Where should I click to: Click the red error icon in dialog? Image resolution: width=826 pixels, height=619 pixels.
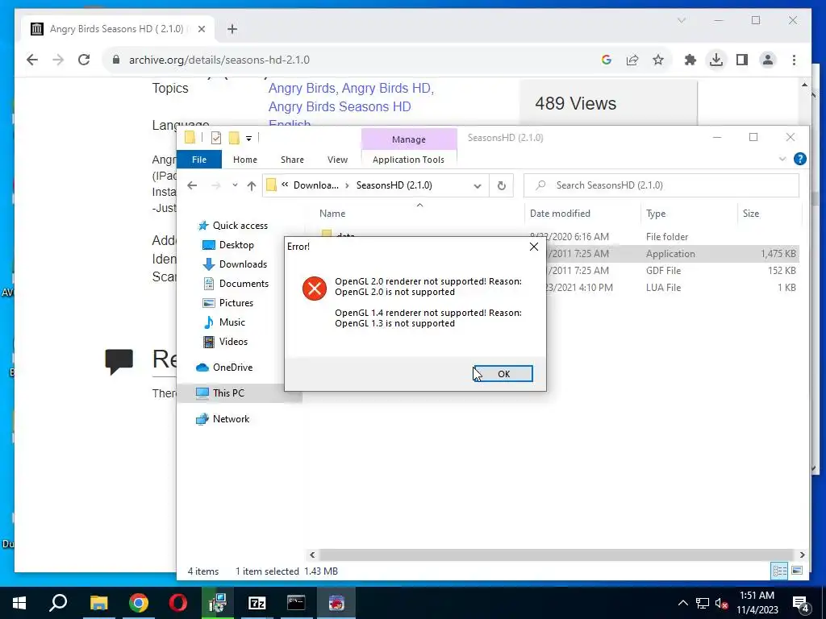pos(315,289)
